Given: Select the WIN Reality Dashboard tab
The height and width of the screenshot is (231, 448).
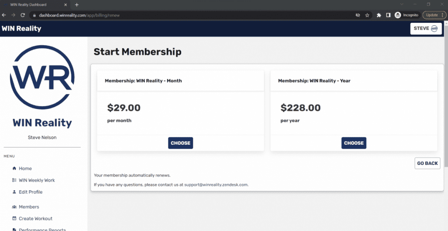Looking at the screenshot, I should (36, 5).
